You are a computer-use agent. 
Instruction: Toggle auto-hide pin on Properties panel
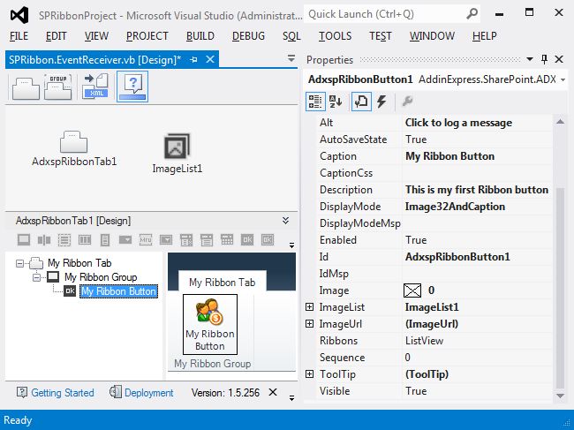coord(544,59)
